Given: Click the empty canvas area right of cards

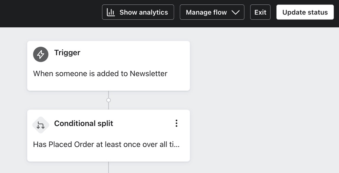Looking at the screenshot, I should click(x=264, y=101).
